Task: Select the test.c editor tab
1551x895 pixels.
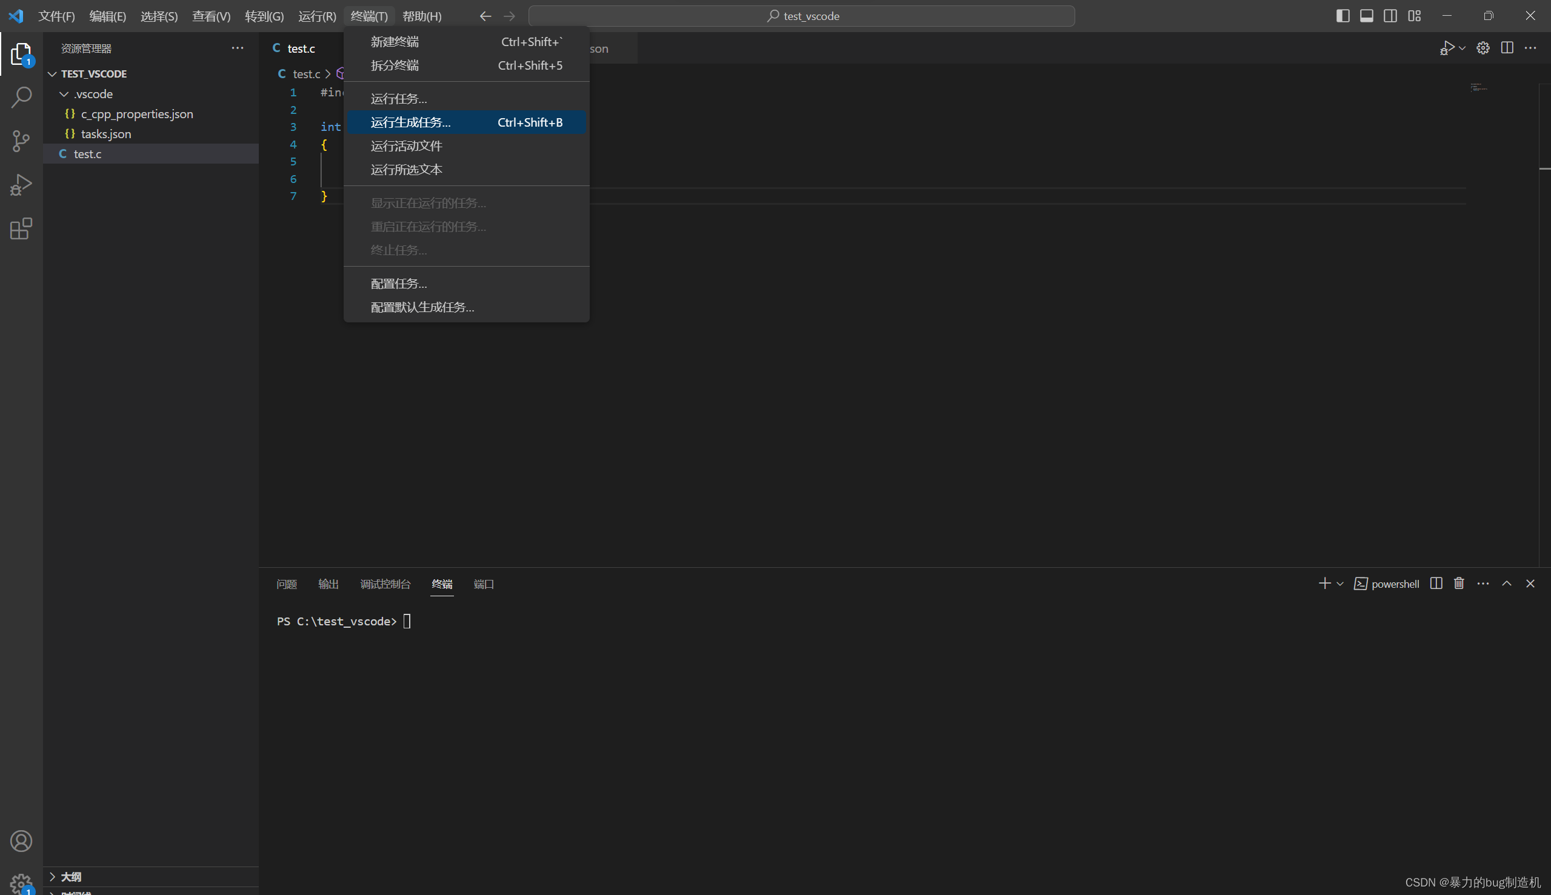Action: pos(301,48)
